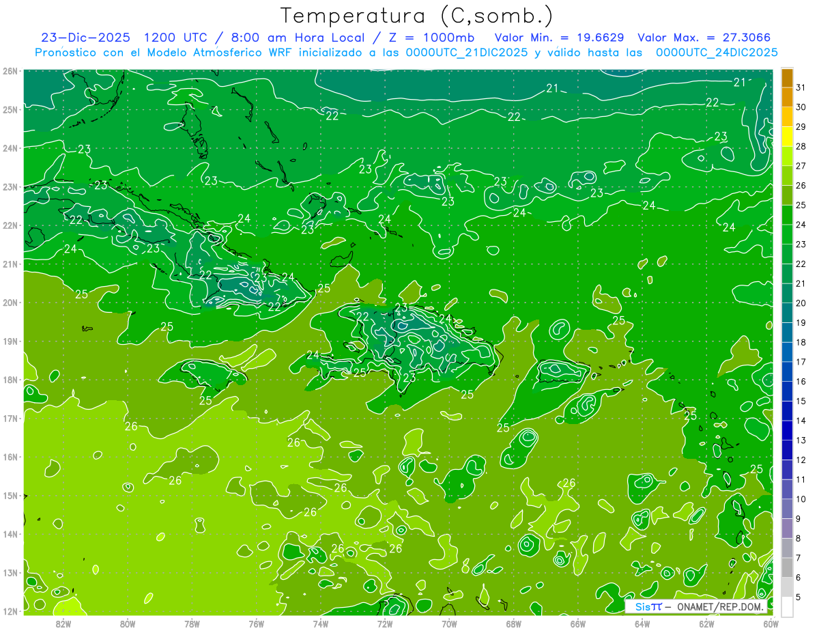Click the "20" label on the color scale
This screenshot has width=819, height=633.
point(801,303)
